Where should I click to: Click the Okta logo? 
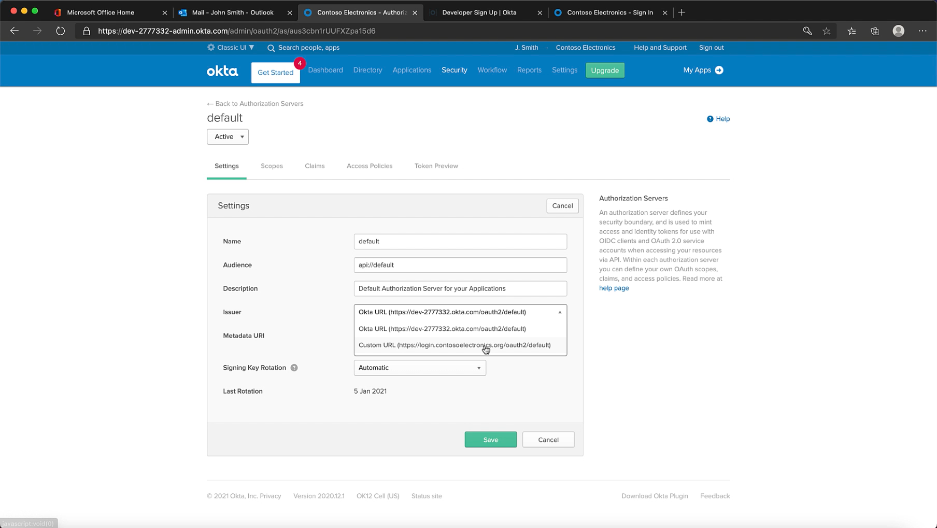pyautogui.click(x=222, y=71)
